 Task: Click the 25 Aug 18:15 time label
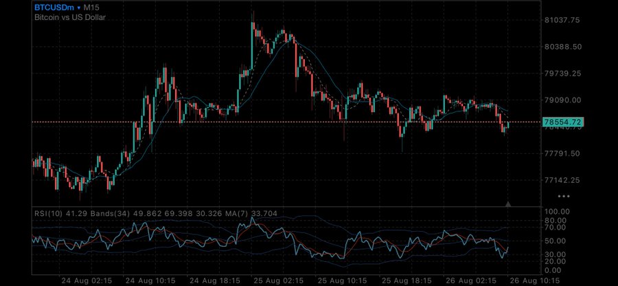(x=407, y=280)
